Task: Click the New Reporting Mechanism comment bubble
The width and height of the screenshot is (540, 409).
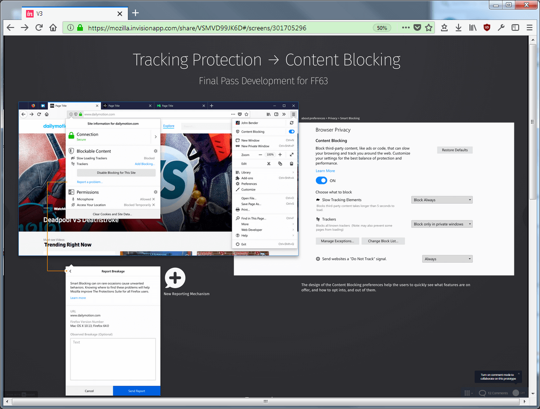Action: click(175, 278)
